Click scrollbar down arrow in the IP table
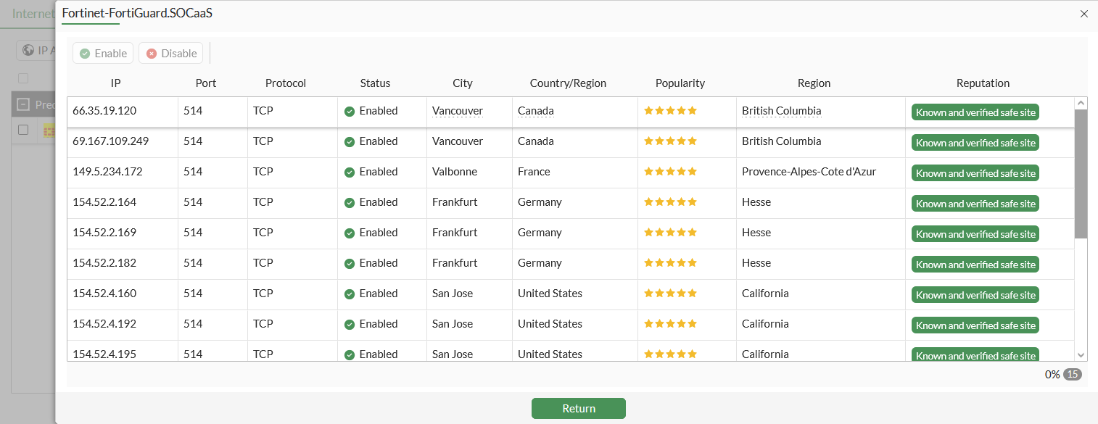Image resolution: width=1098 pixels, height=424 pixels. pyautogui.click(x=1081, y=354)
